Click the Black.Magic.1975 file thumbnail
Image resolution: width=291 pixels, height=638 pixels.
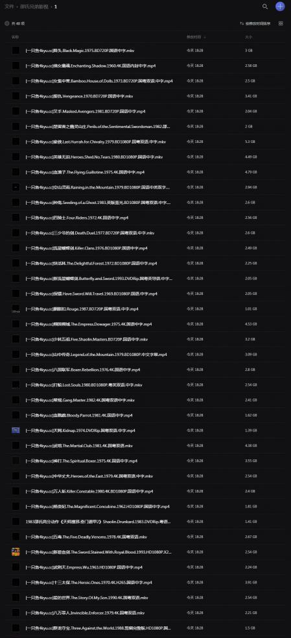click(16, 51)
